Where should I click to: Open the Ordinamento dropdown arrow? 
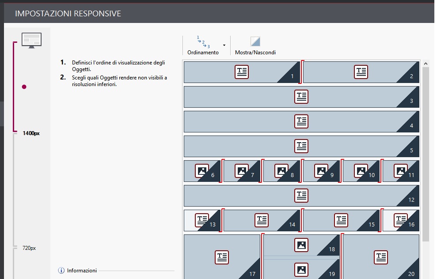pyautogui.click(x=224, y=45)
